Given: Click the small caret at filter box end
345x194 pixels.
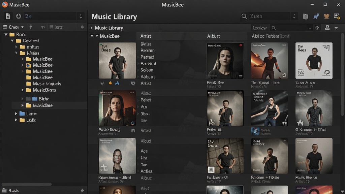Looking at the screenshot, I should pos(310,28).
